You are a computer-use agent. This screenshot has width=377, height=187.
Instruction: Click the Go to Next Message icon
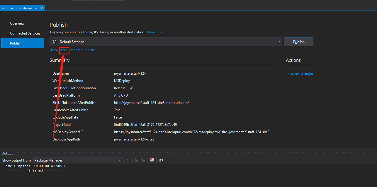pyautogui.click(x=143, y=160)
